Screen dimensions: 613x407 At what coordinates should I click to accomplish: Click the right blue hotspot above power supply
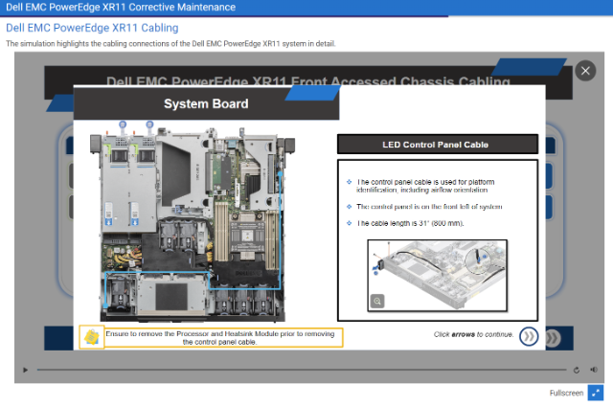(149, 124)
